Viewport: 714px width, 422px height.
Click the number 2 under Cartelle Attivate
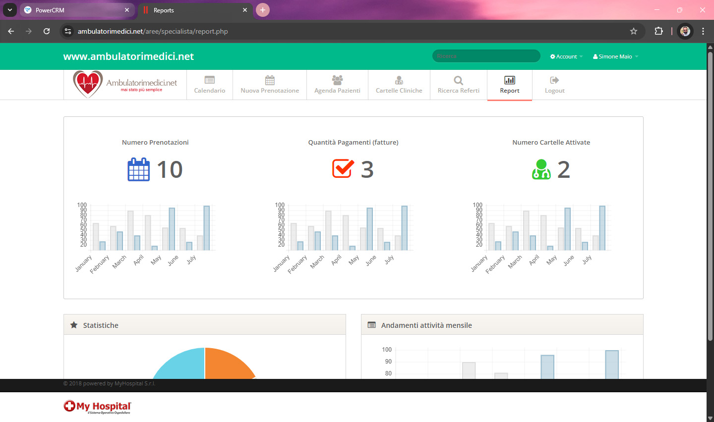(564, 169)
